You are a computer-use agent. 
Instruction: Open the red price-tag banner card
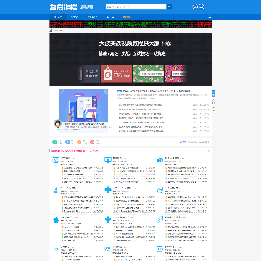117,74
